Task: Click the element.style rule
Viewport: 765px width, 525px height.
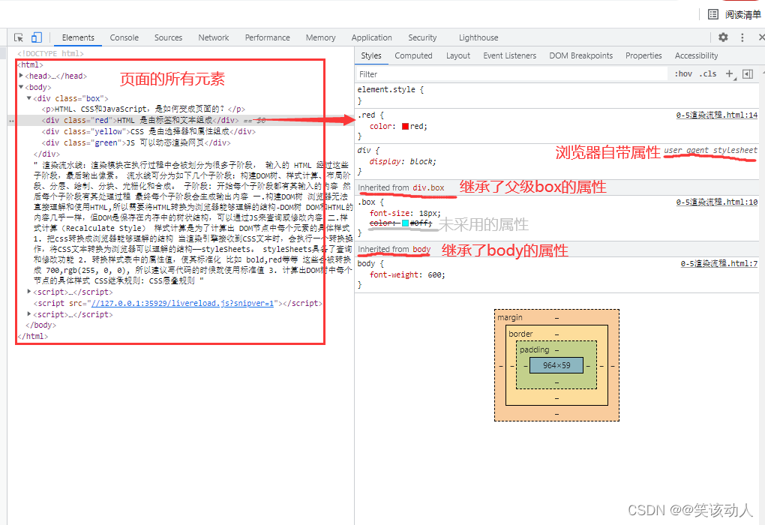Action: [390, 89]
